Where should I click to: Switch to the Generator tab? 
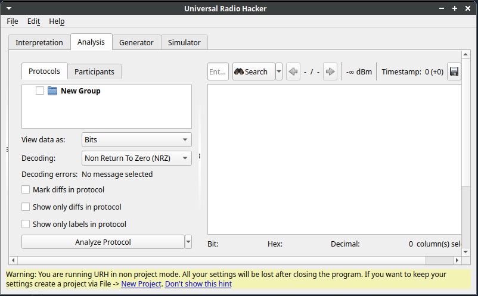click(x=136, y=43)
